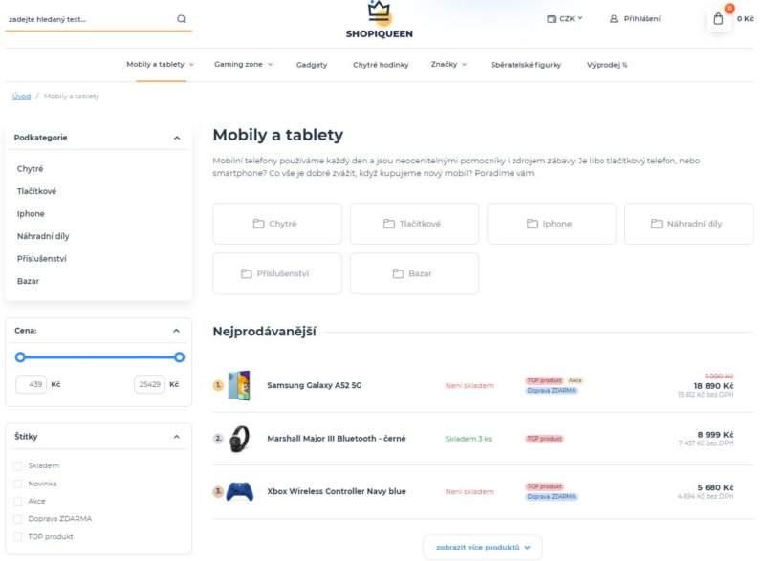Open Značky menu item
The height and width of the screenshot is (561, 765).
click(444, 64)
